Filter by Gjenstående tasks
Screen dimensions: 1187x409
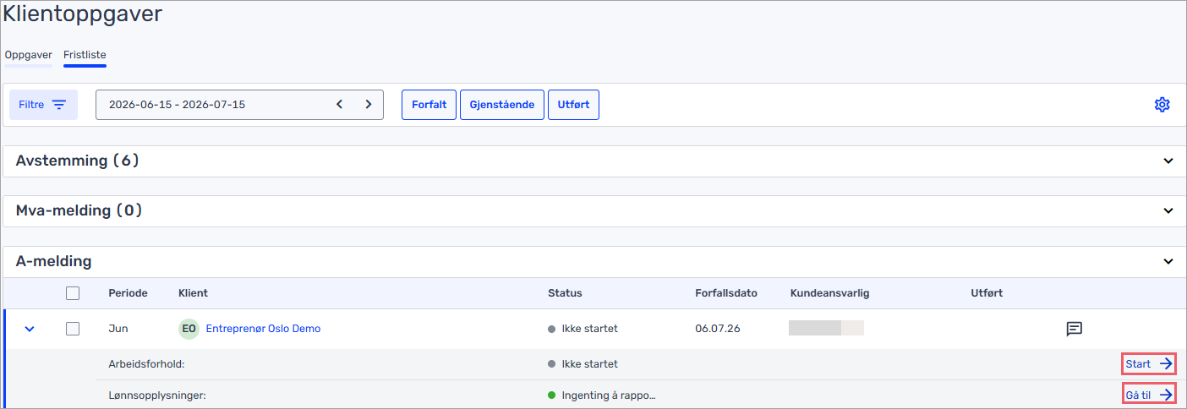pyautogui.click(x=502, y=105)
